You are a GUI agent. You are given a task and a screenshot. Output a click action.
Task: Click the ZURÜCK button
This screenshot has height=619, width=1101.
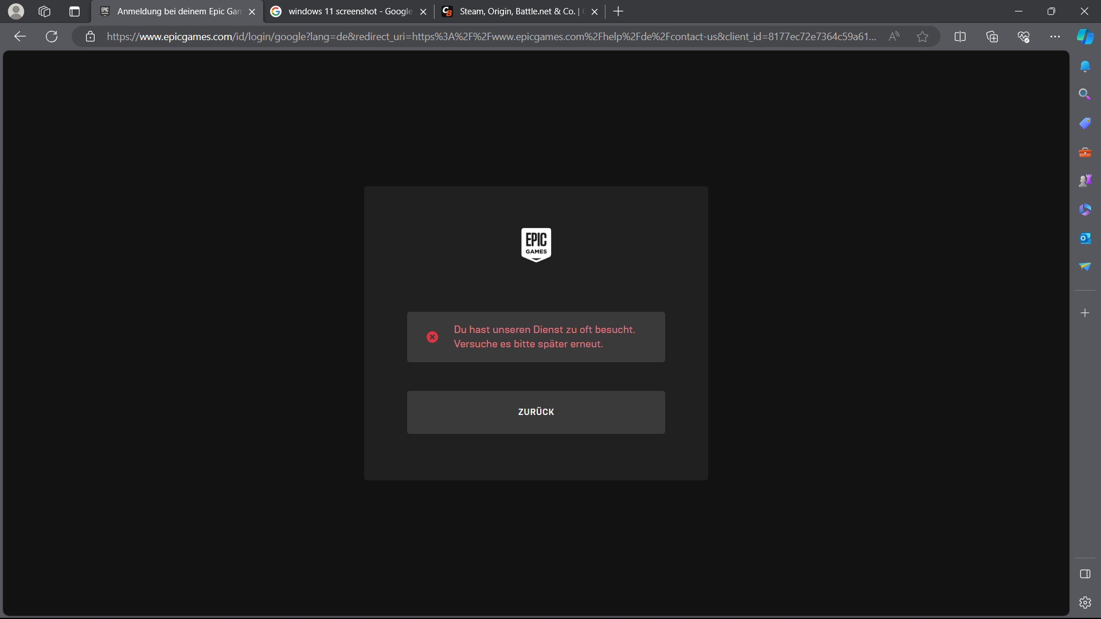536,412
